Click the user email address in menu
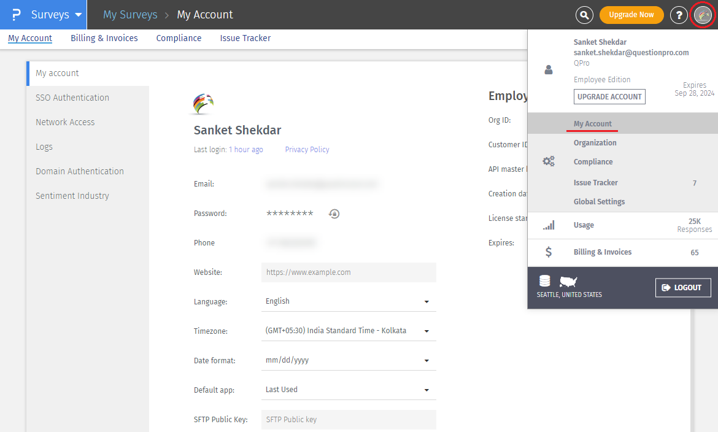718x432 pixels. [x=631, y=53]
